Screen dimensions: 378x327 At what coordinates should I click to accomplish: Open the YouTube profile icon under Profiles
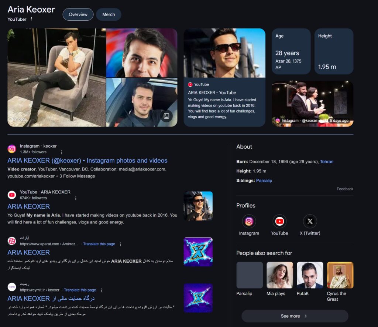click(279, 222)
